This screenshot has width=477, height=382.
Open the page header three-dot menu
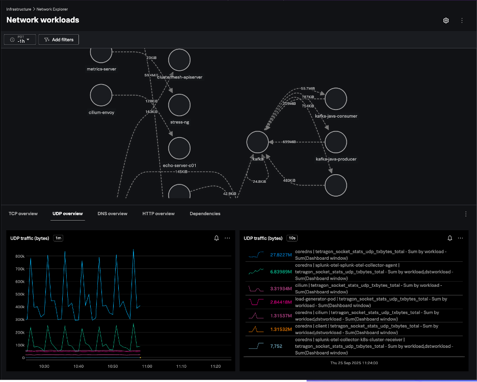[x=462, y=20]
